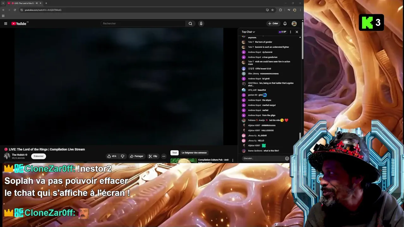Close the live chat panel

[x=297, y=32]
